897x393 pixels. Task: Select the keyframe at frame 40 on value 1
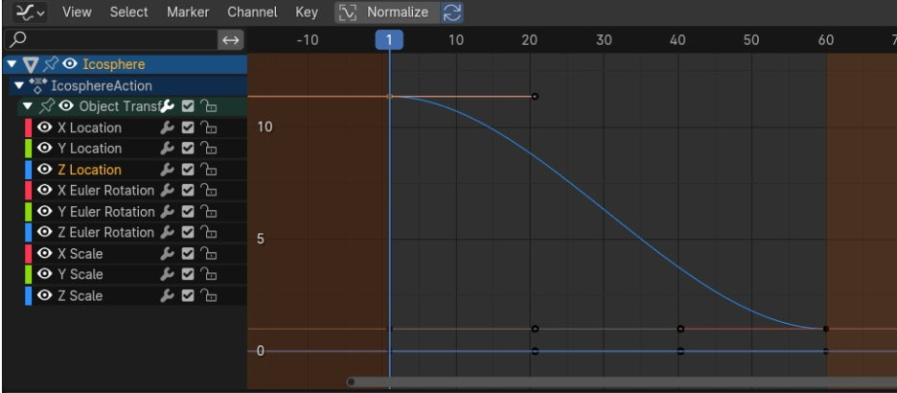pos(680,329)
